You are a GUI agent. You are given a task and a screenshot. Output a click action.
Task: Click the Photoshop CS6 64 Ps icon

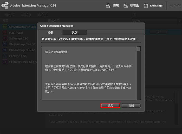(5, 50)
